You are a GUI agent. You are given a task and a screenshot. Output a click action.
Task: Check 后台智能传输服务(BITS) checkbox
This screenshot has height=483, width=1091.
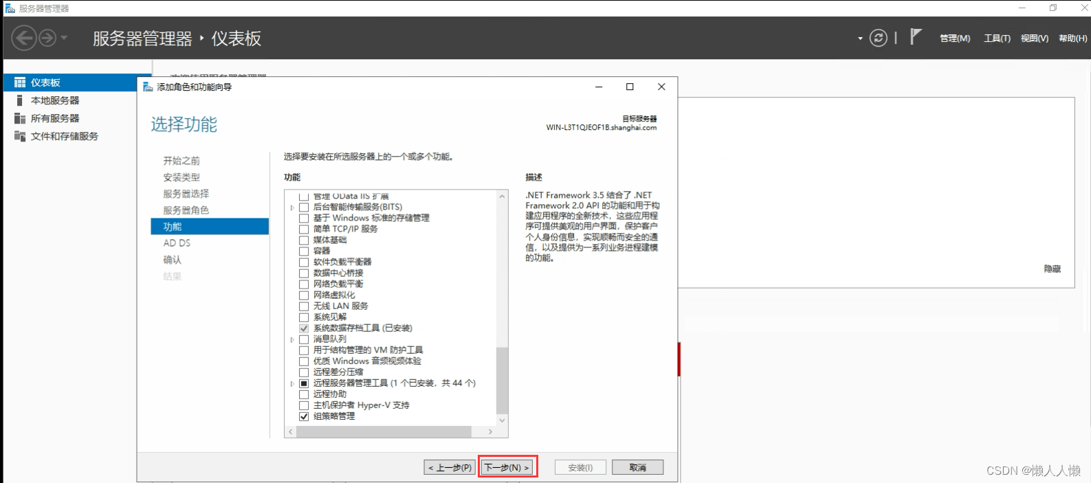[304, 207]
